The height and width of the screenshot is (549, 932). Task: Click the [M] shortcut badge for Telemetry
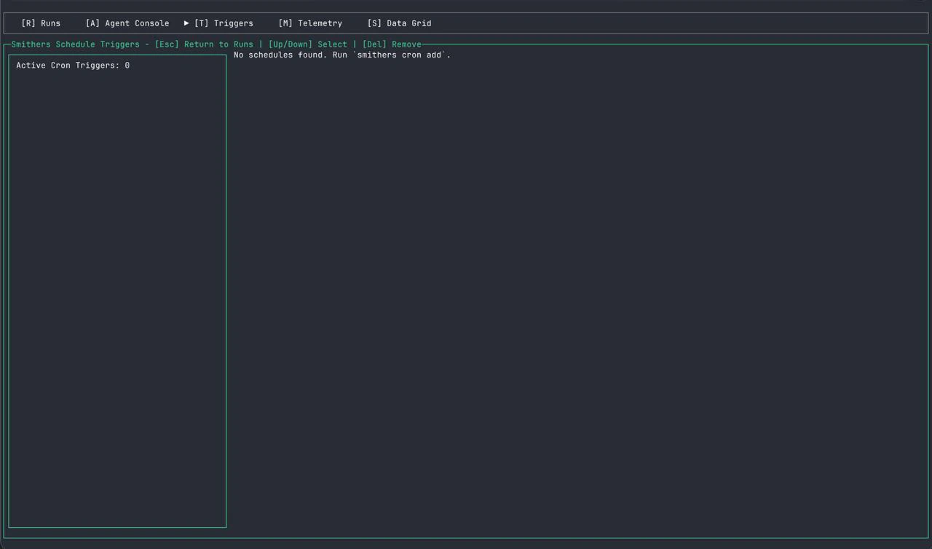284,23
